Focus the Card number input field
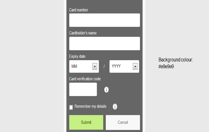 coord(104,20)
